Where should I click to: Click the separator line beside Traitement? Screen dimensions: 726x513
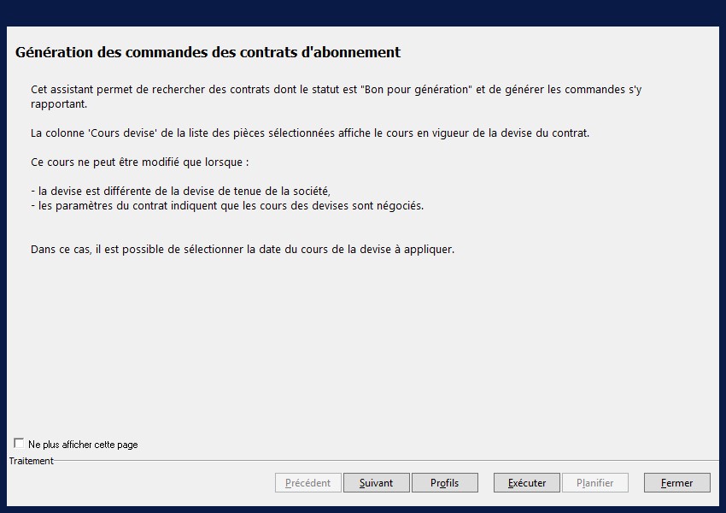tap(384, 461)
